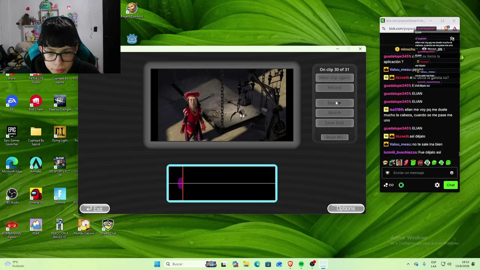This screenshot has height=270, width=480.
Task: Click the Save Dub button
Action: (334, 123)
